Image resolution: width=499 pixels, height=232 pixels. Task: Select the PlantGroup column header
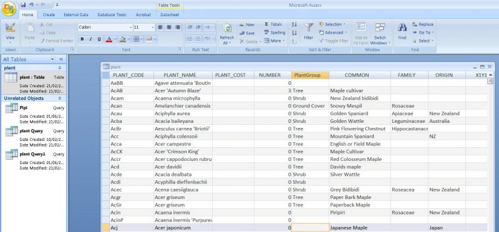310,75
